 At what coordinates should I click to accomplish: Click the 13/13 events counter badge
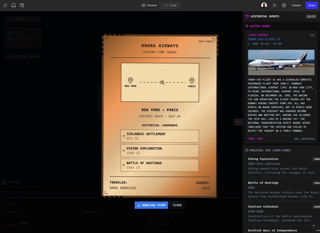311,16
